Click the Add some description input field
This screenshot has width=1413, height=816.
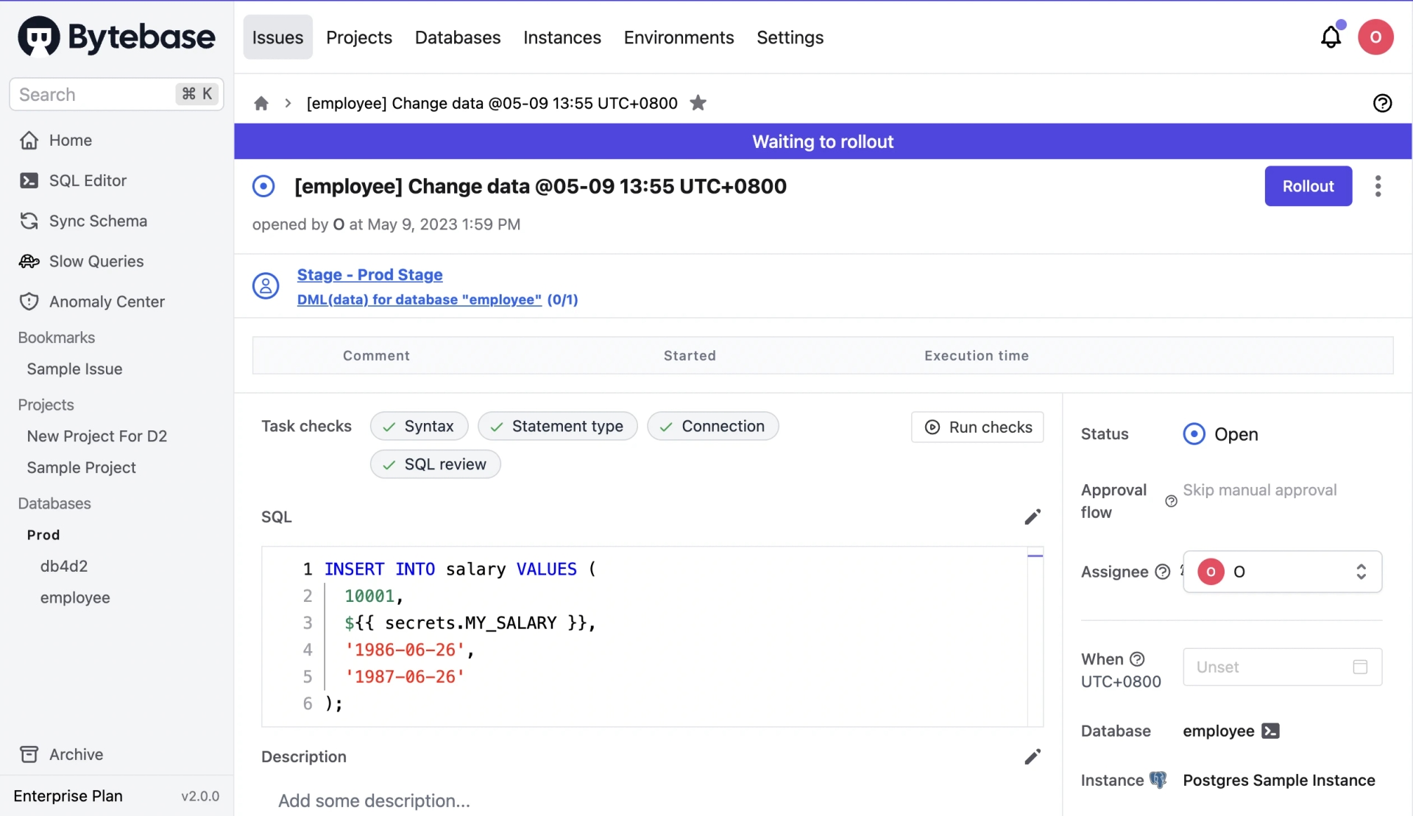(x=373, y=800)
